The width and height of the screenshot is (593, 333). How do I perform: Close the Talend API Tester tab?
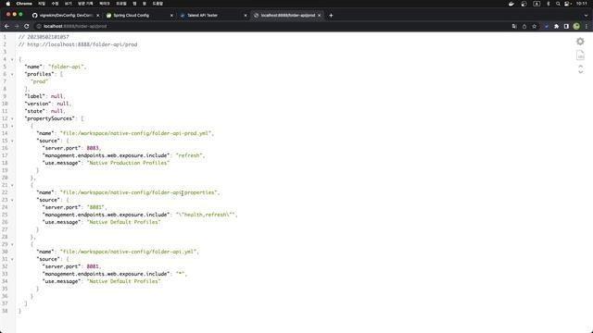[246, 16]
